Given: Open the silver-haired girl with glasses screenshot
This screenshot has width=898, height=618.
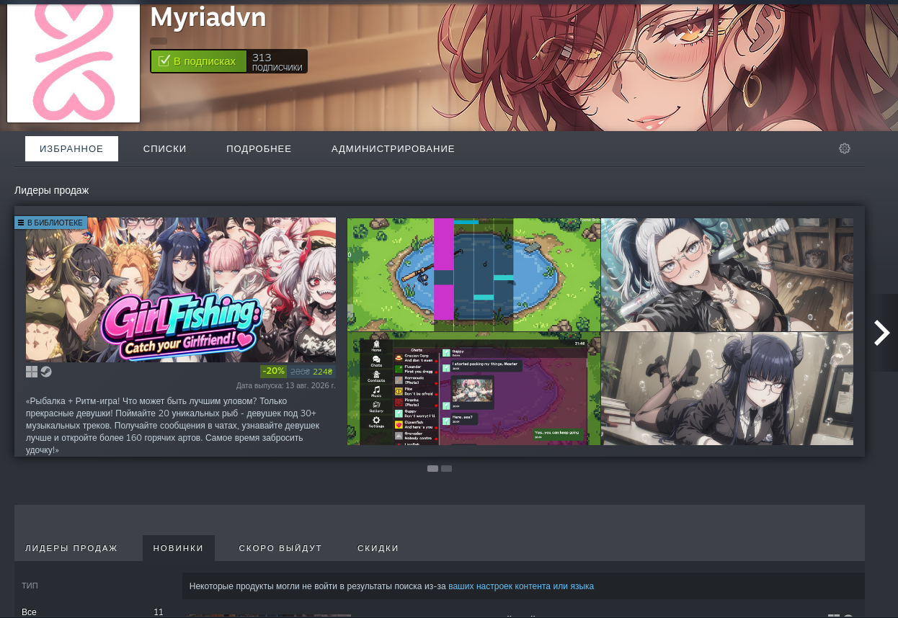Looking at the screenshot, I should coord(727,274).
